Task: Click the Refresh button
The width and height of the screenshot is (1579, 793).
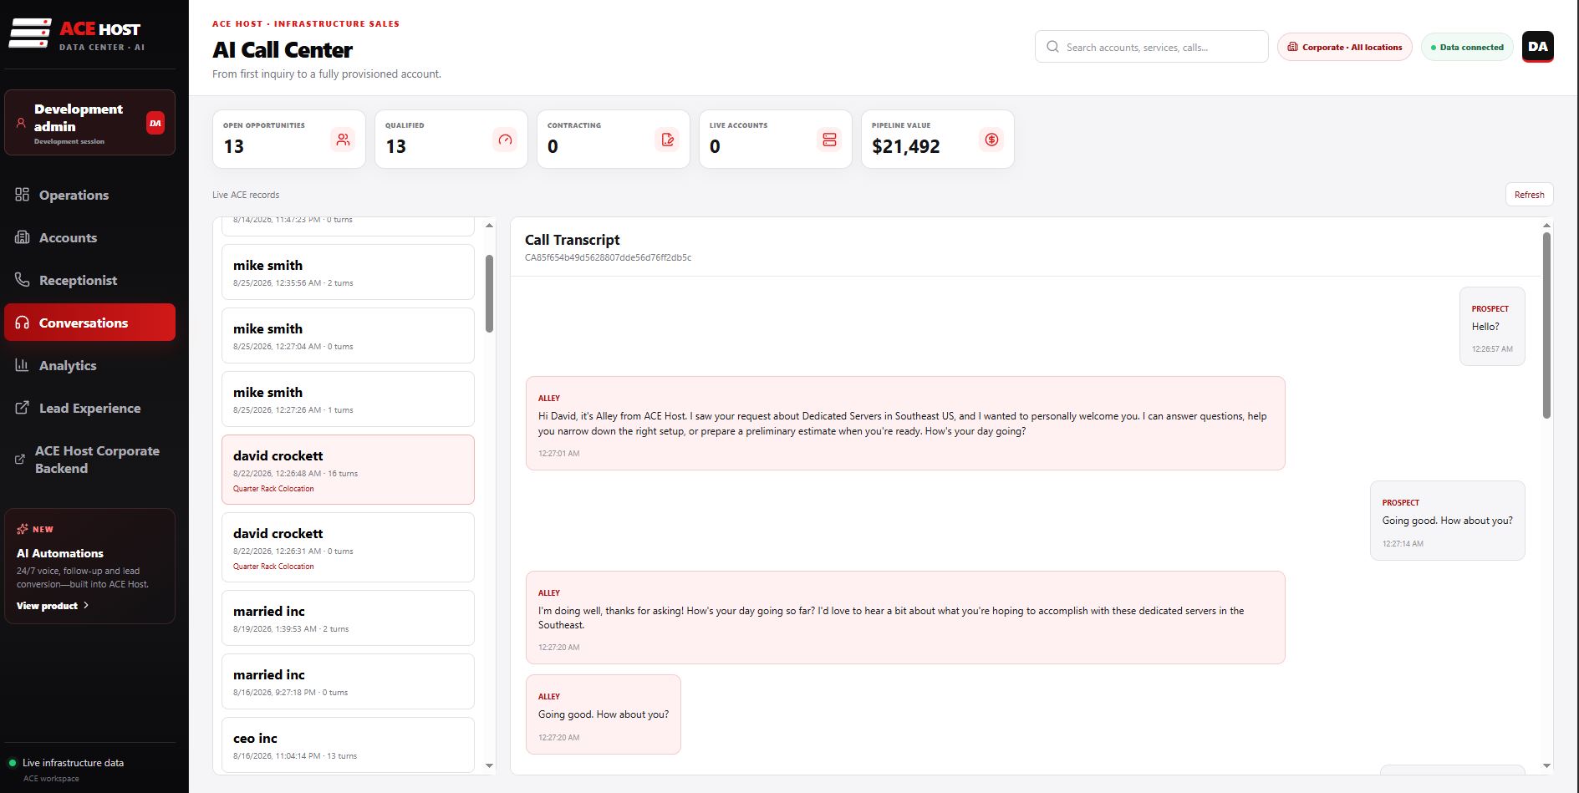Action: 1530,195
